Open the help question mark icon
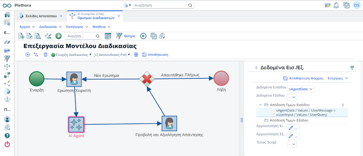Image resolution: width=363 pixels, height=156 pixels. coord(7,135)
